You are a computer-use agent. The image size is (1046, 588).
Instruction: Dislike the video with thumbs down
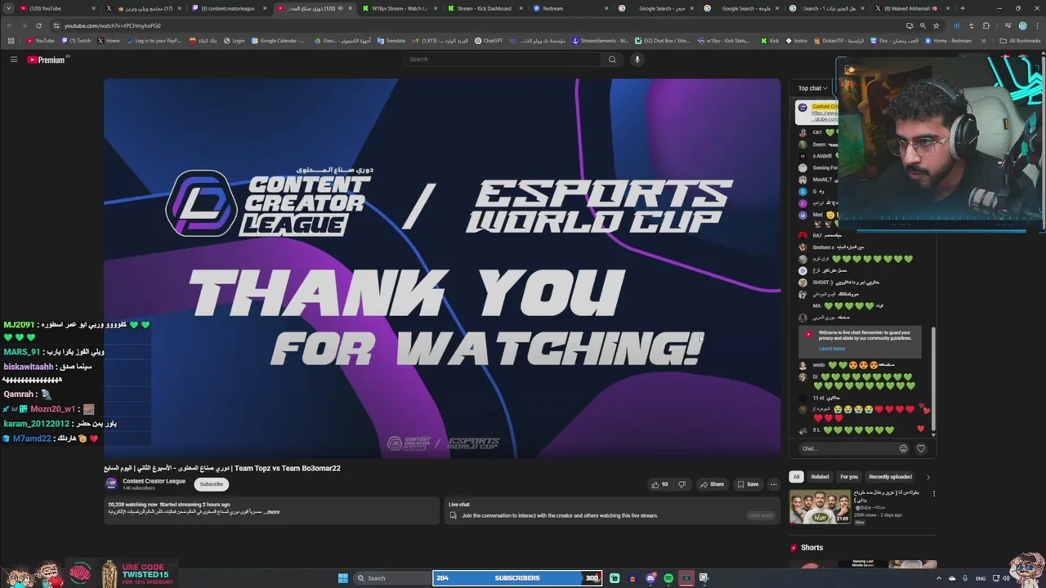[682, 484]
